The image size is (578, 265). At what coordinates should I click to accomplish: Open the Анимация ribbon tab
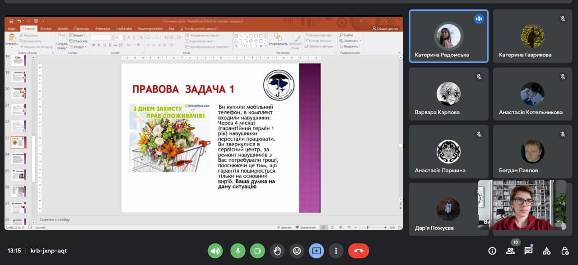(x=103, y=28)
